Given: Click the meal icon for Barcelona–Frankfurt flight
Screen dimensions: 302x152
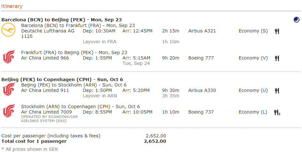Looking at the screenshot, I should click(277, 31).
